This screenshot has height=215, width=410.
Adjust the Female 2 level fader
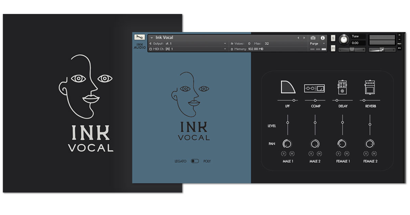[x=370, y=125]
